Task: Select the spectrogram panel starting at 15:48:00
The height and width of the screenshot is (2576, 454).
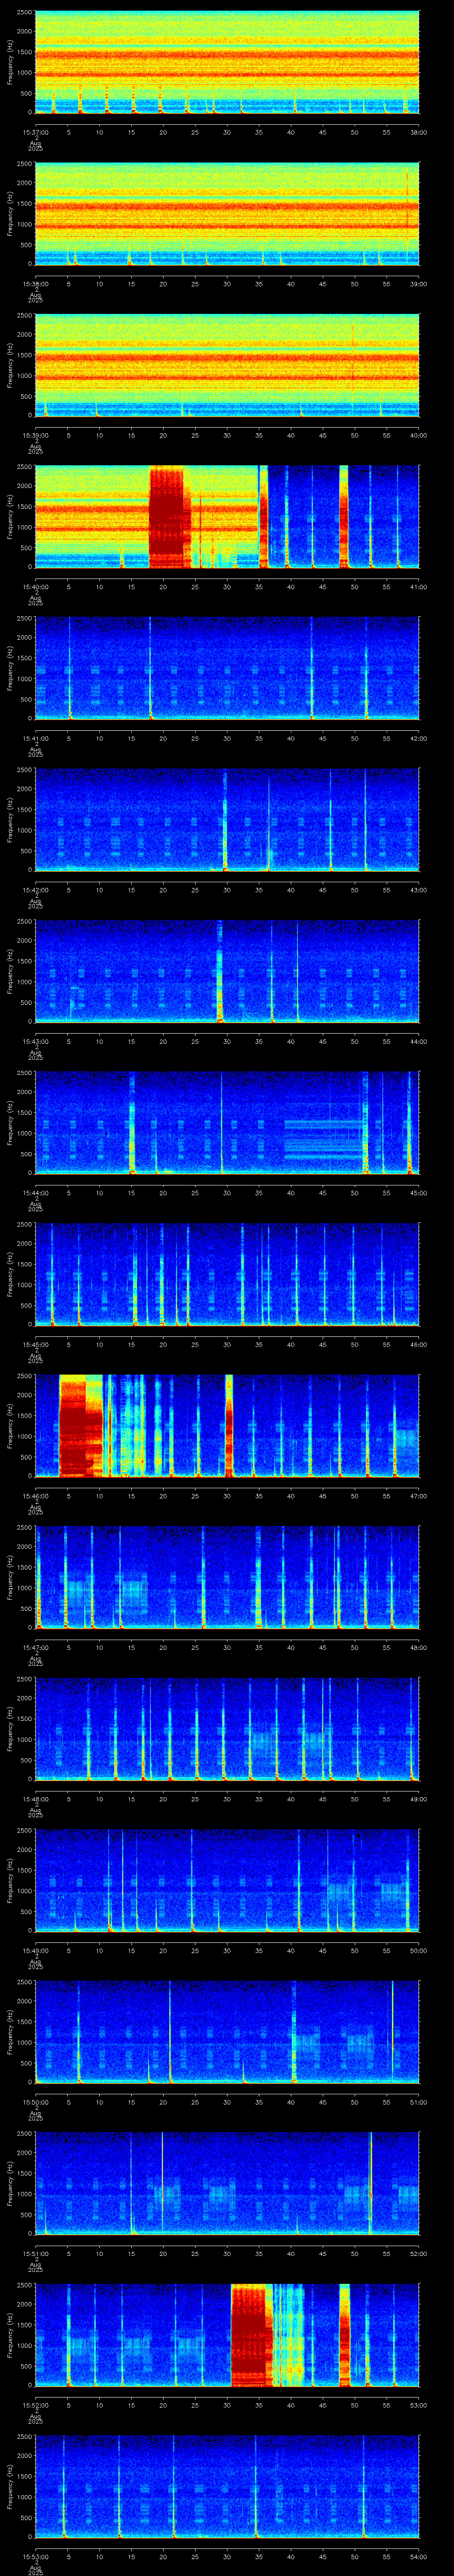Action: (x=227, y=1728)
